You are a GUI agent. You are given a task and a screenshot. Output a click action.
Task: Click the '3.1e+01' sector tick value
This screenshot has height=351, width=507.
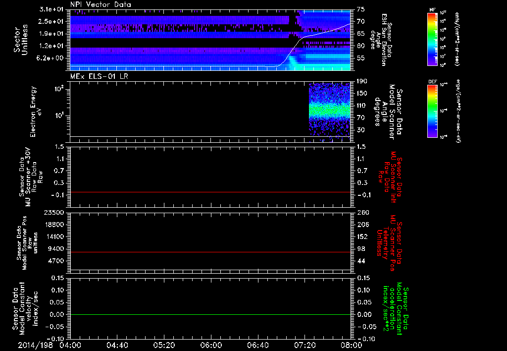51,9
